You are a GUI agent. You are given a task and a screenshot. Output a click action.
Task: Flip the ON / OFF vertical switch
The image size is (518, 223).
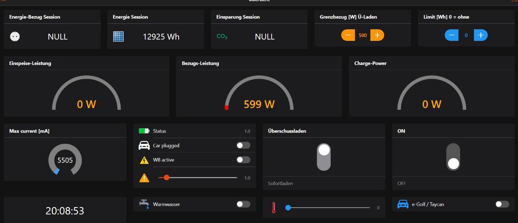tap(453, 157)
